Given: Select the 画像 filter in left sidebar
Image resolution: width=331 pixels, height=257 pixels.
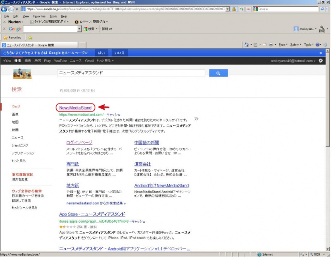Looking at the screenshot, I should [x=15, y=114].
